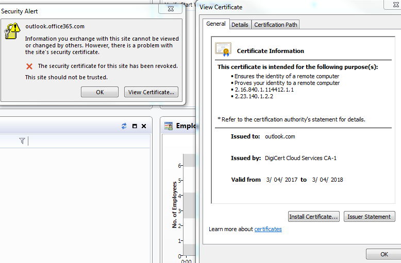Screen dimensions: 401x263
Task: Click Install Certificate button
Action: tap(314, 217)
